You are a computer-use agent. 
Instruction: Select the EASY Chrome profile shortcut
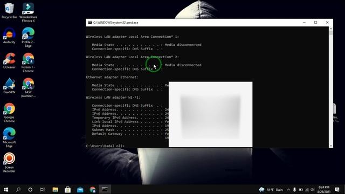pos(28,87)
